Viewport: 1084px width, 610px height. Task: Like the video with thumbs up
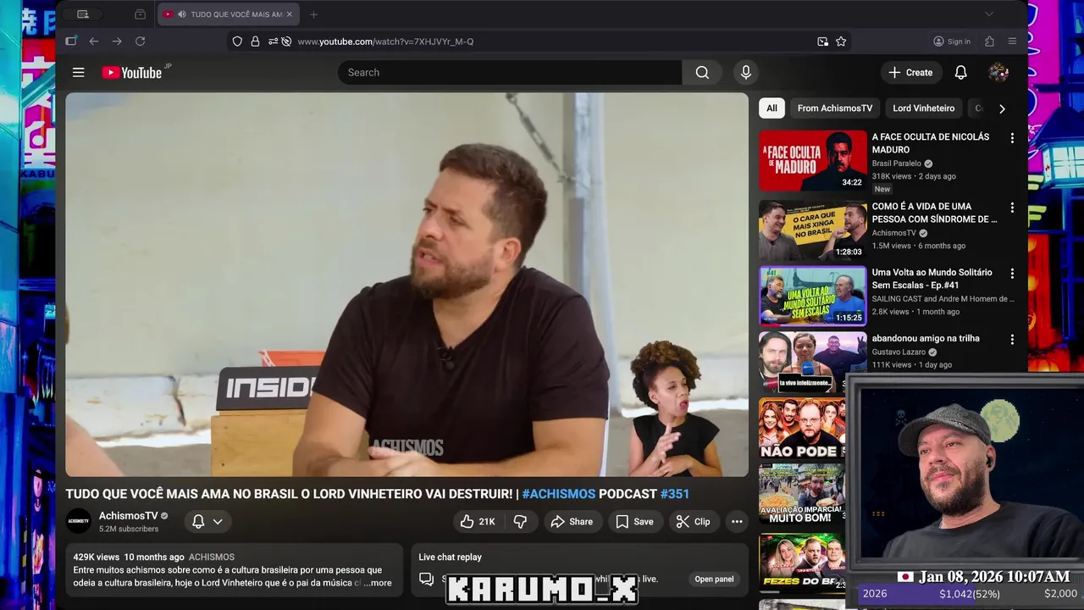click(478, 522)
